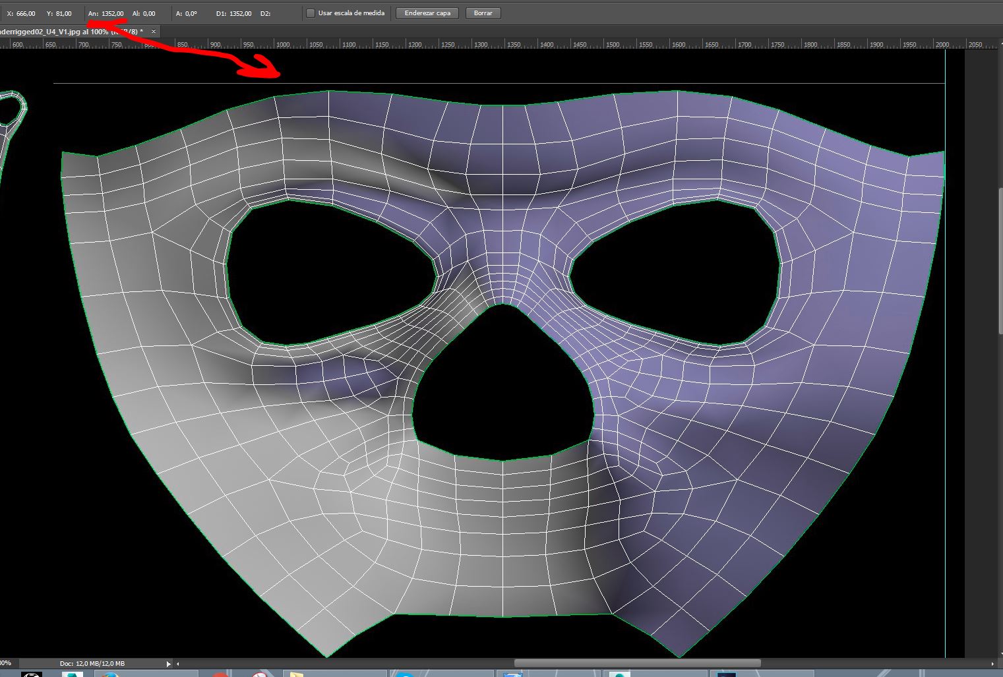Click the vertical guide line at canvas right
This screenshot has height=677, width=1003.
(945, 396)
